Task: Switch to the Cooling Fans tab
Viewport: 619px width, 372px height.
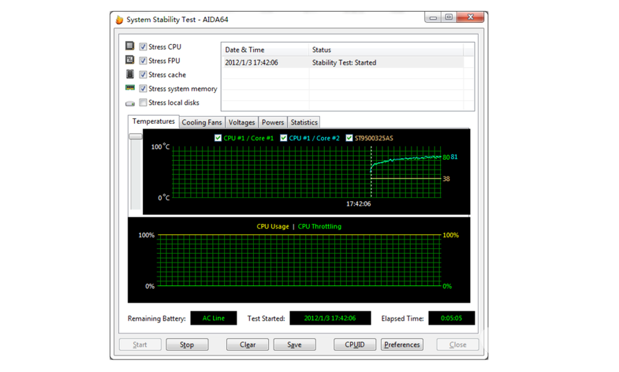Action: [202, 123]
